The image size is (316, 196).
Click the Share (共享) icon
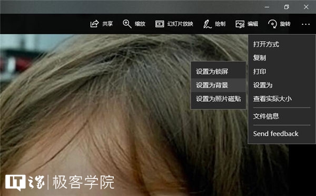pyautogui.click(x=94, y=24)
